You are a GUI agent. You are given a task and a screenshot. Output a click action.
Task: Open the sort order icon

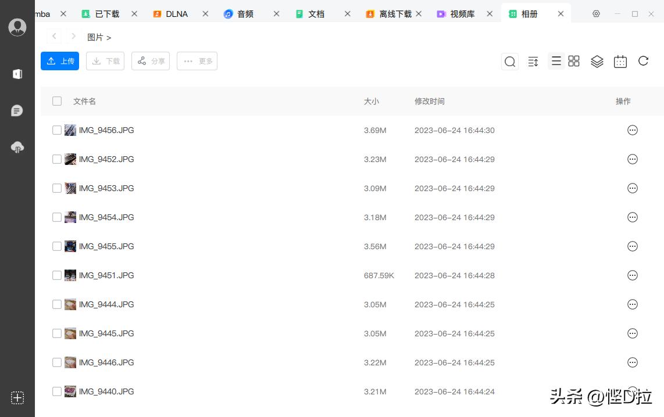(x=533, y=61)
